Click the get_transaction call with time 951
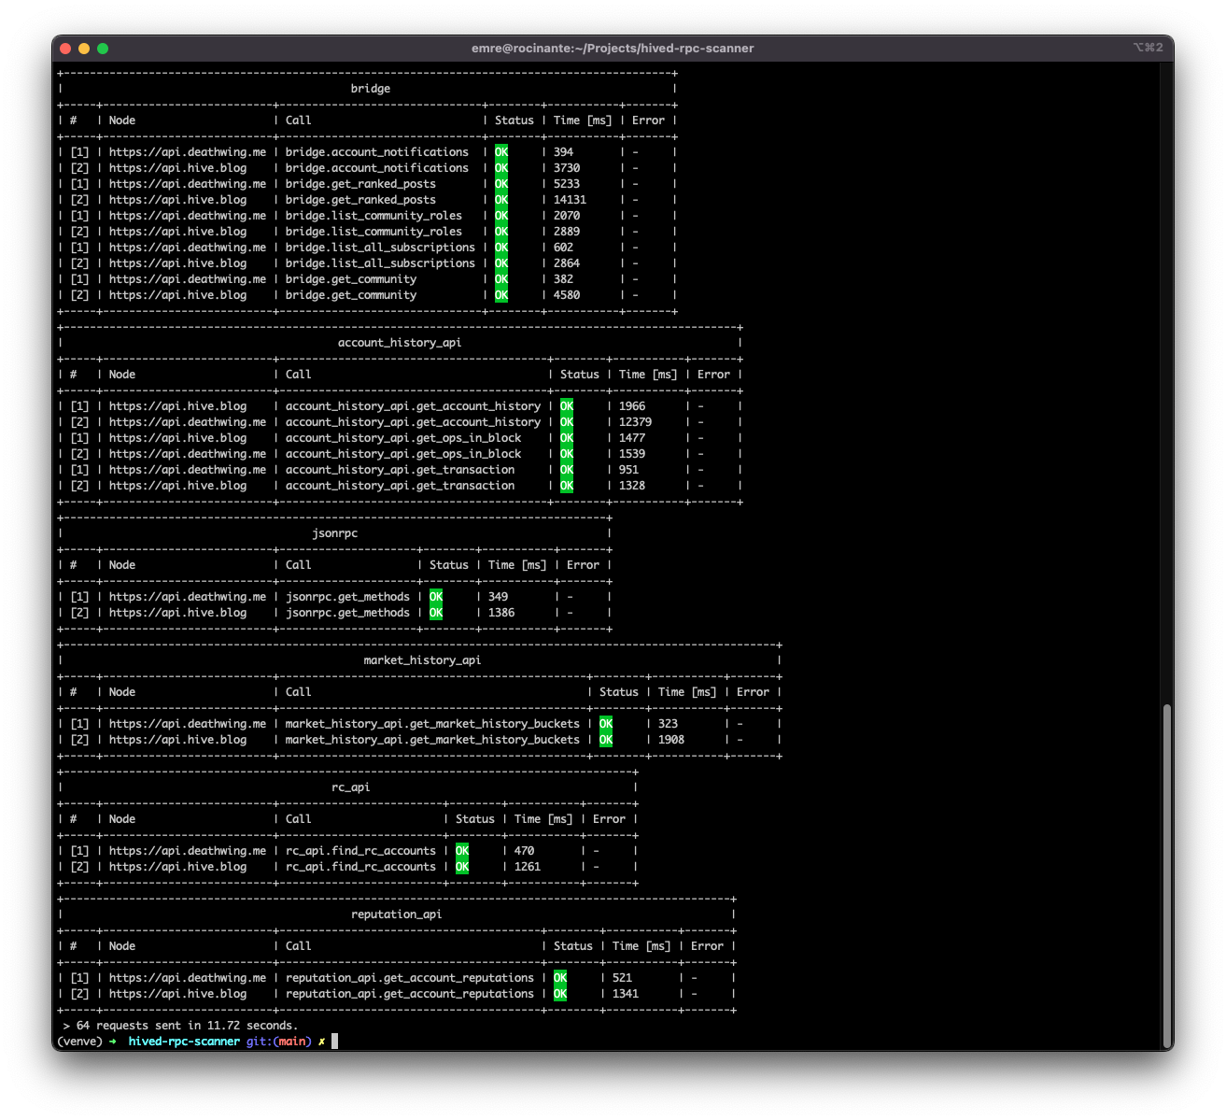 [x=400, y=470]
